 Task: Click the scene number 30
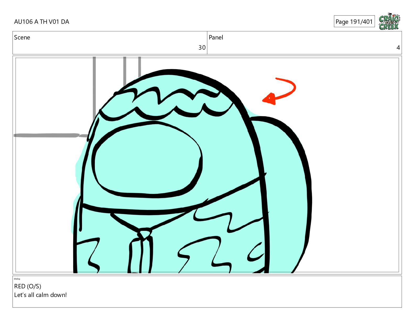click(202, 48)
